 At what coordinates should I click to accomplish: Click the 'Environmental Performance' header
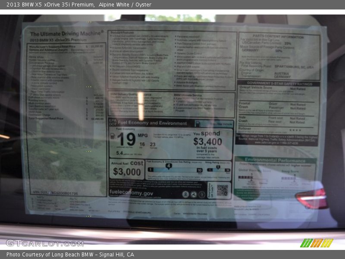tap(275, 160)
